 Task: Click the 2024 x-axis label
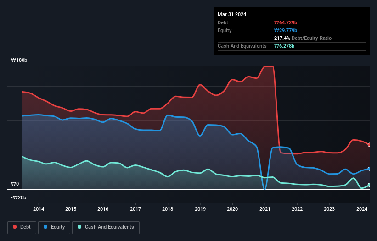click(x=361, y=209)
